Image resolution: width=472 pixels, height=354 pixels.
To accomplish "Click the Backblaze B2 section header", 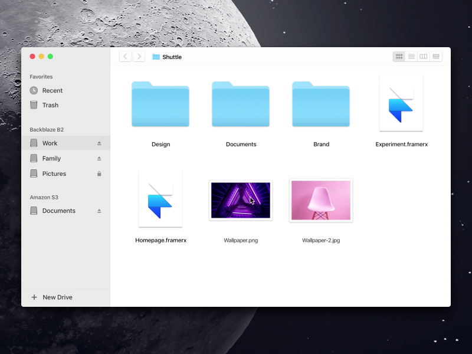I will (47, 130).
